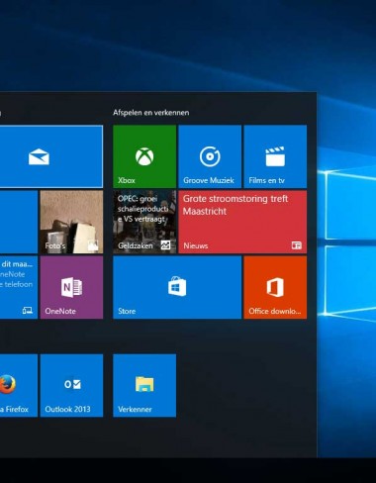Launch the Xbox tile
Viewport: 376px width, 483px height.
pyautogui.click(x=144, y=156)
